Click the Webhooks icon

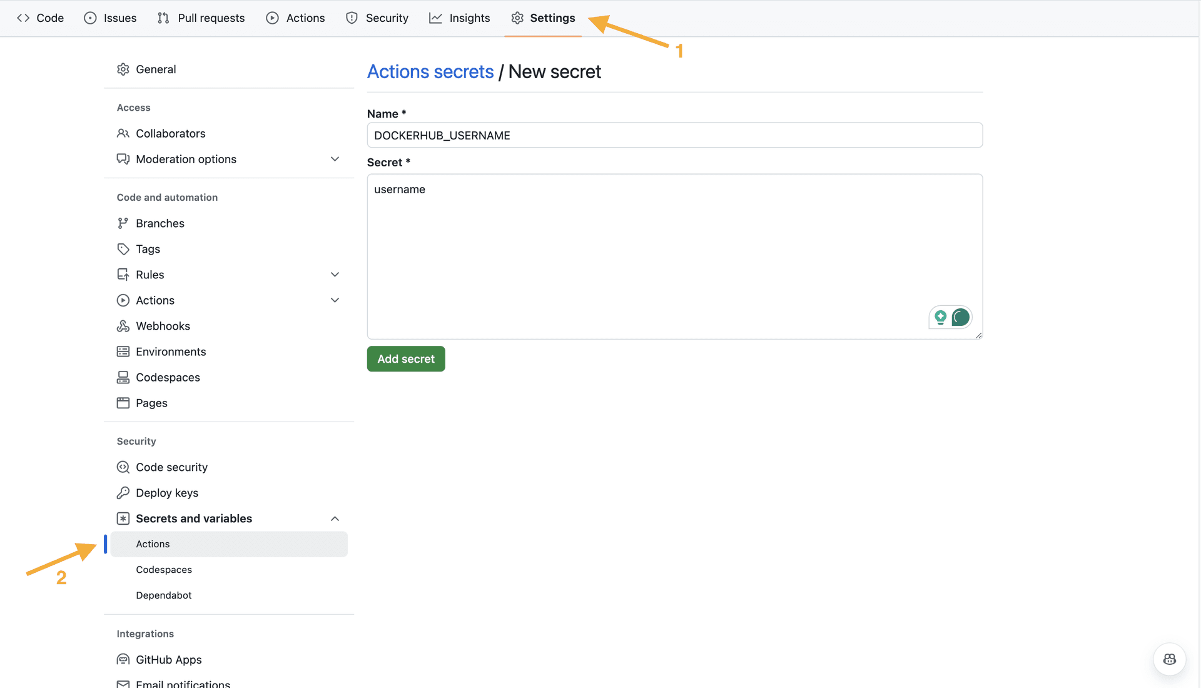[x=123, y=326]
